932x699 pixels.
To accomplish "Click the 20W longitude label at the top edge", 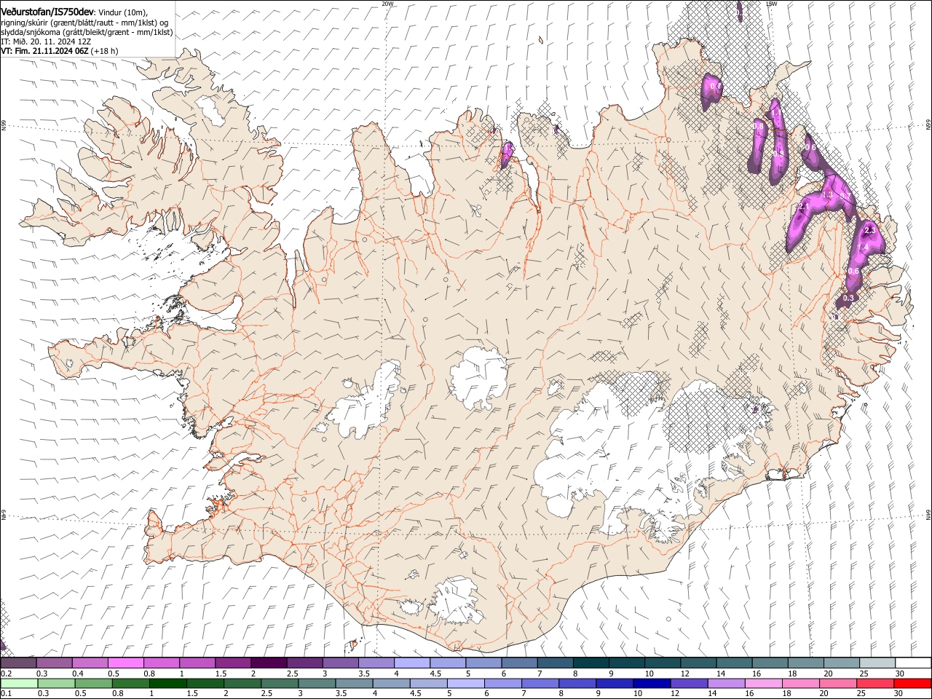I will tap(387, 4).
